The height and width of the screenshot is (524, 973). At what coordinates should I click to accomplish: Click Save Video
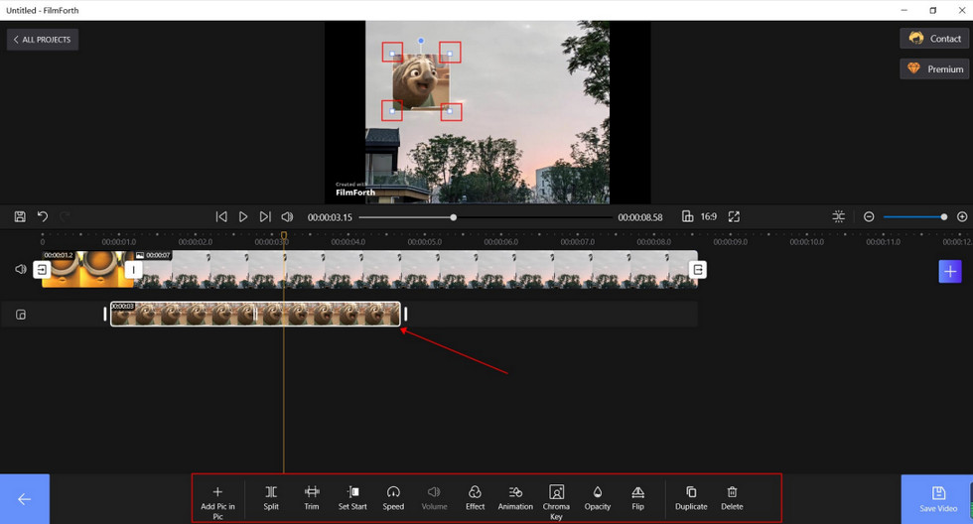(938, 499)
